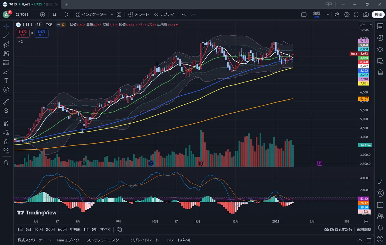
Task: Collapse the bottom panel with up chevron
Action: click(x=360, y=240)
